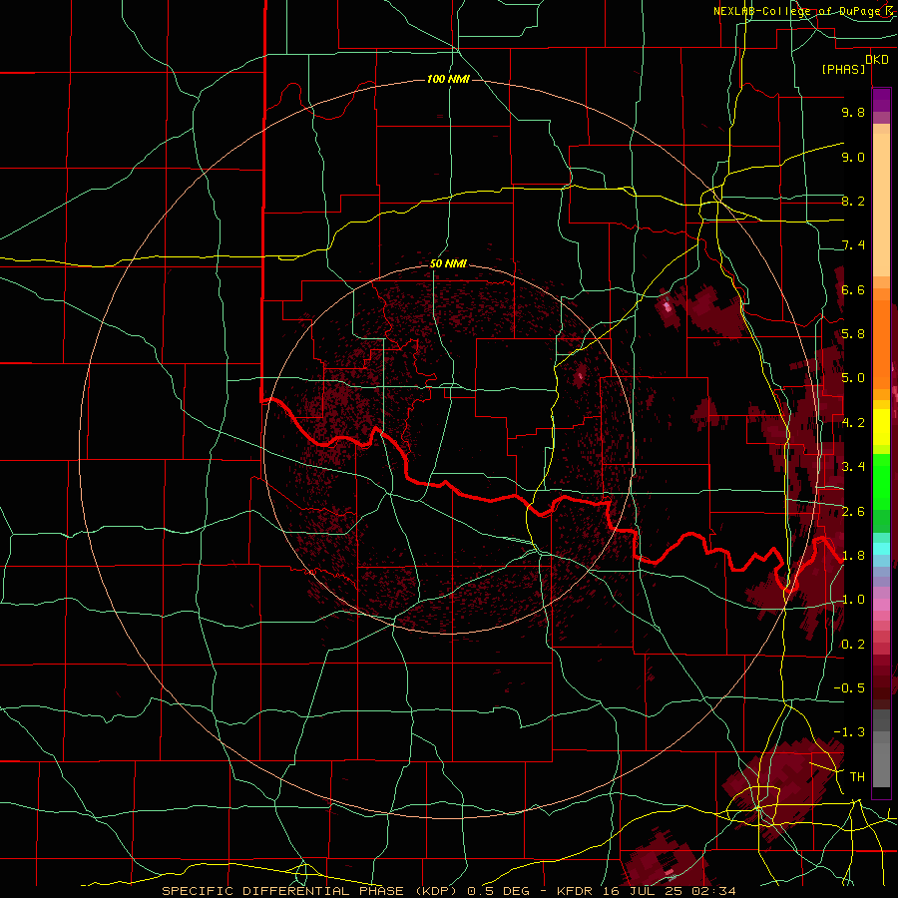This screenshot has height=898, width=898.
Task: Pick the cyan band of the color bar
Action: point(881,549)
